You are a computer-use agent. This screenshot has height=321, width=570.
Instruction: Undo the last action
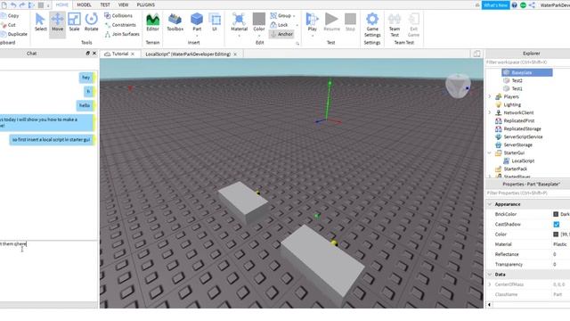[13, 5]
